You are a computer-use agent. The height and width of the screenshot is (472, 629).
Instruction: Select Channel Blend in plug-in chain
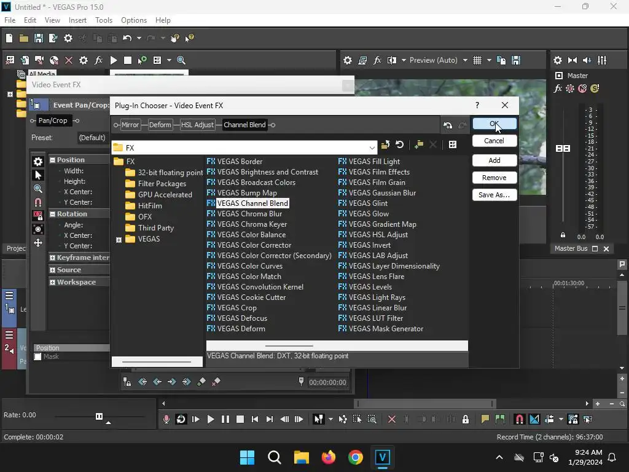tap(244, 125)
